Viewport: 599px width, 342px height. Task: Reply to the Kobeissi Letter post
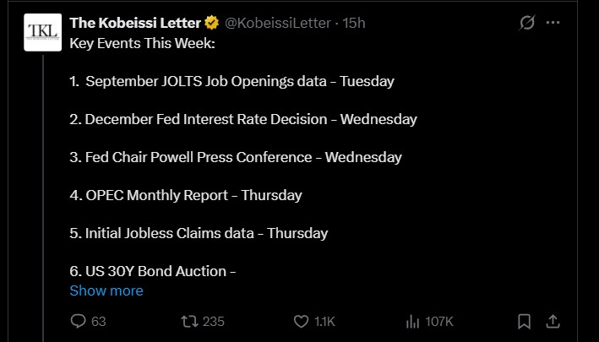78,321
